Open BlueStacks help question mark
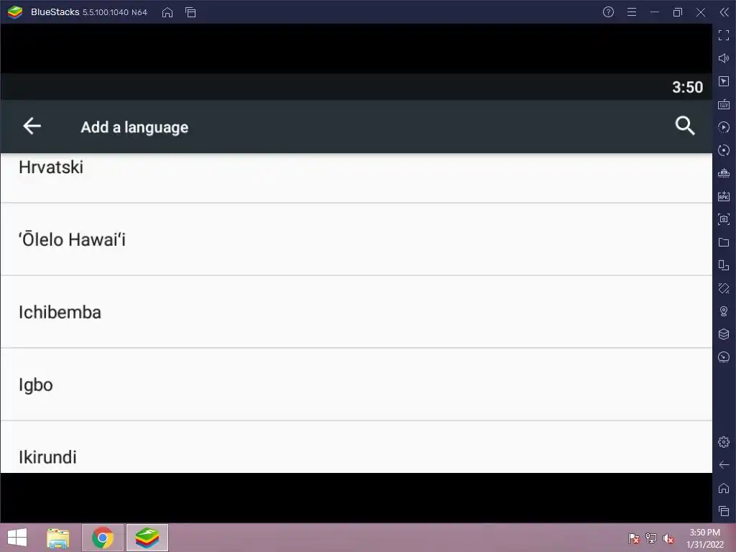Screen dimensions: 736x552 pyautogui.click(x=608, y=12)
